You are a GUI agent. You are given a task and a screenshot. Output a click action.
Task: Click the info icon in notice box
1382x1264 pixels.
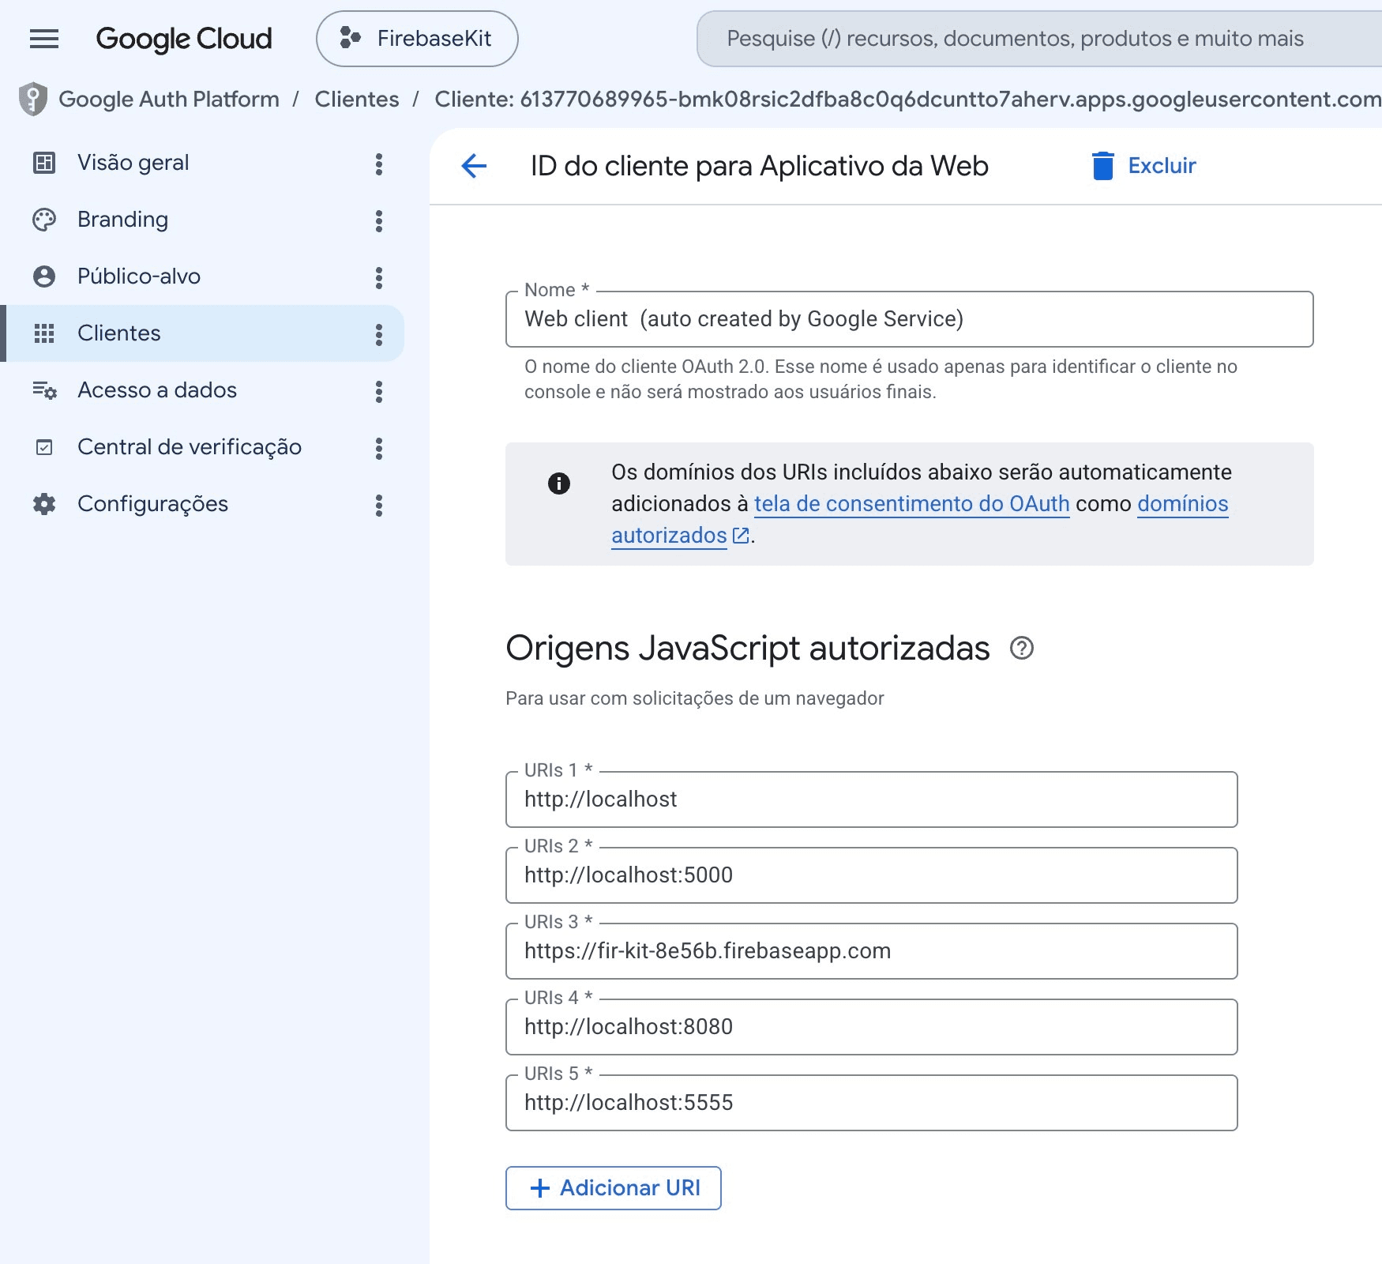coord(559,483)
